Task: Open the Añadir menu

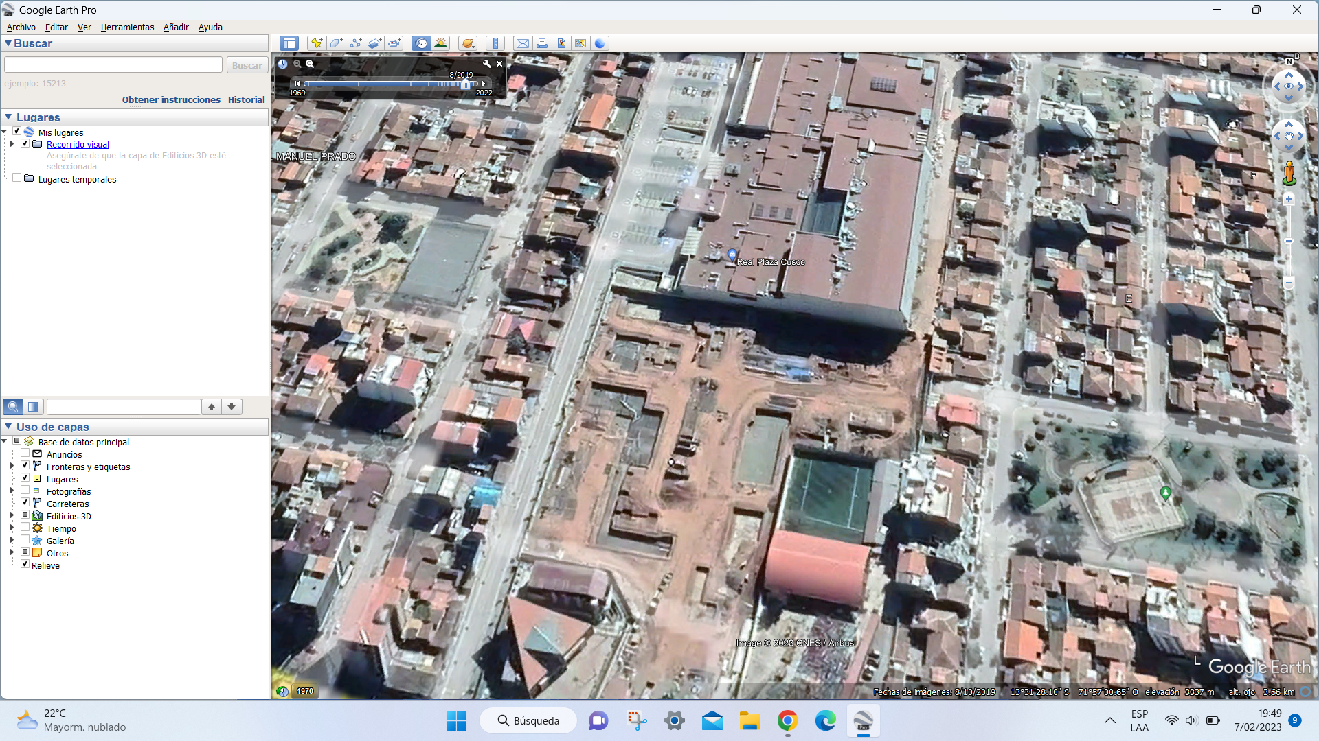Action: pyautogui.click(x=176, y=27)
